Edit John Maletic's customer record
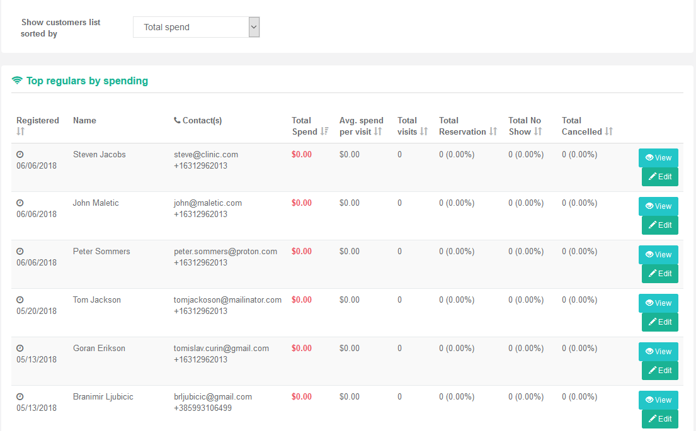The image size is (696, 431). pos(660,225)
